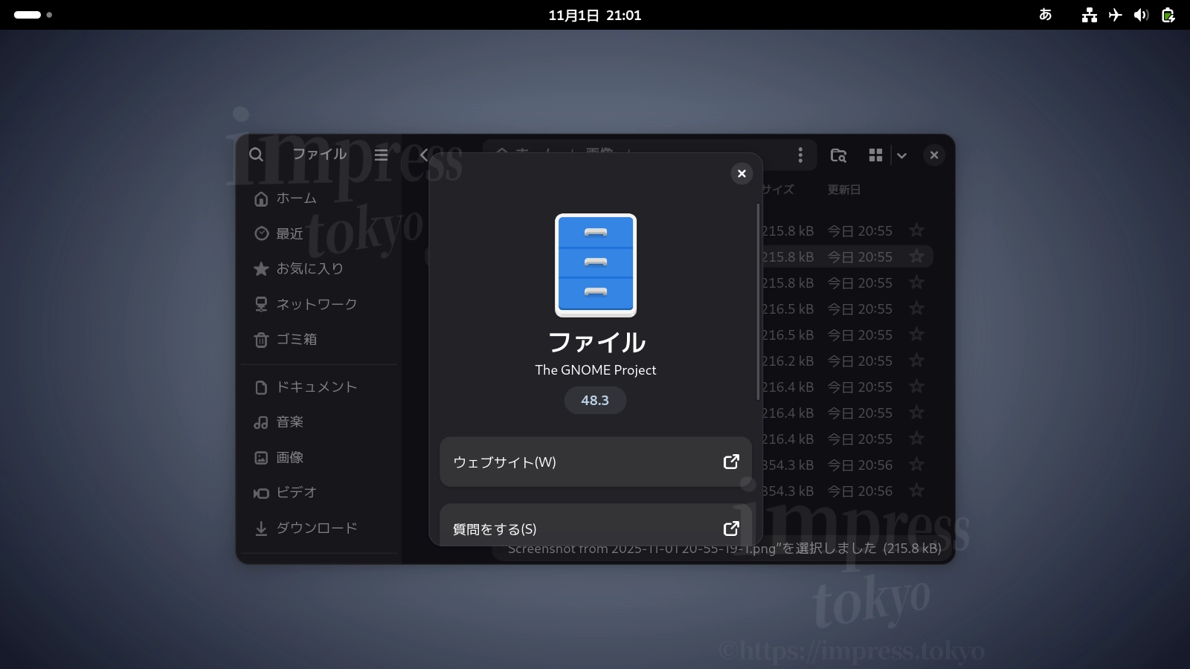Open the あ input method menu
This screenshot has width=1190, height=669.
click(1045, 15)
